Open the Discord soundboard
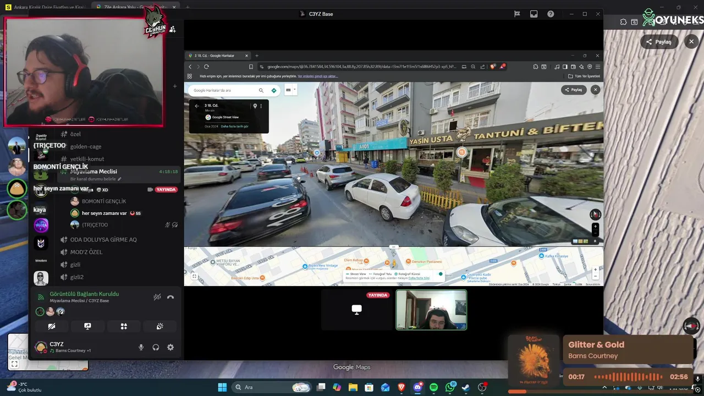The height and width of the screenshot is (396, 704). pos(160,326)
